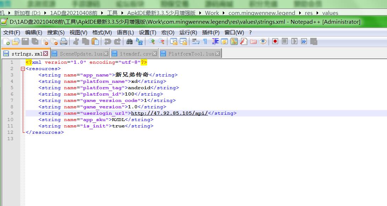Toggle the monitoring eye icon
The image size is (387, 206).
click(x=263, y=42)
